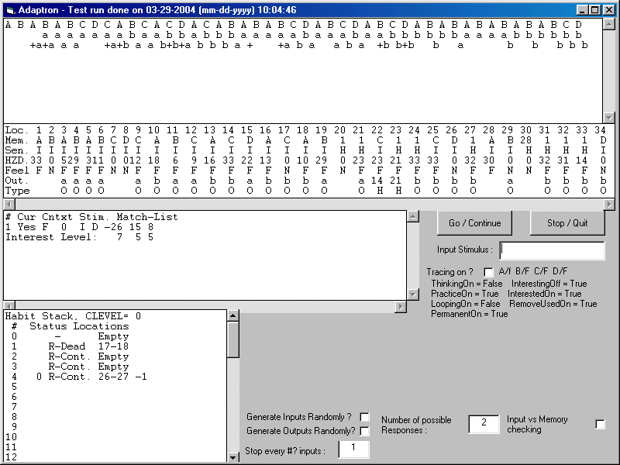
Task: Click the 'InterestingOff = True' text
Action: pyautogui.click(x=549, y=284)
